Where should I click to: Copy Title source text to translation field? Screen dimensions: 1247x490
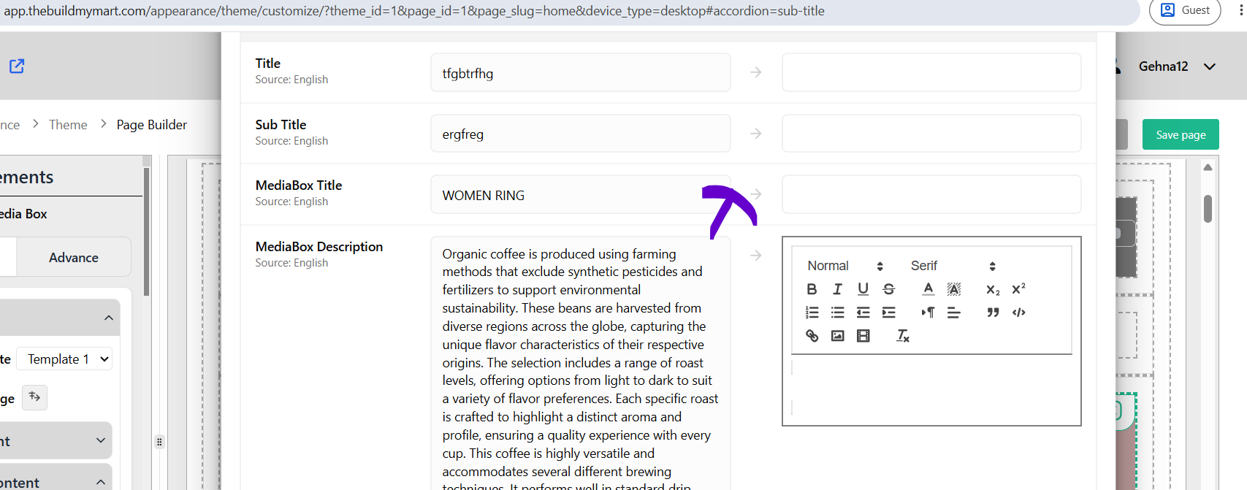[756, 72]
